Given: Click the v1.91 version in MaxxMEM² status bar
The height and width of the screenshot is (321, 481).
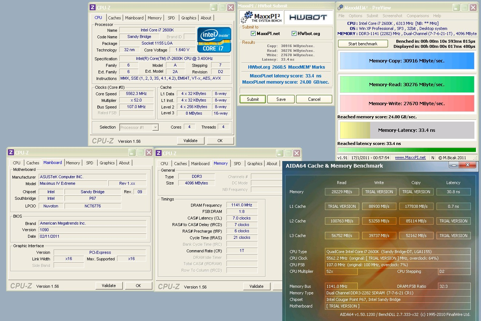Looking at the screenshot, I should tap(343, 158).
